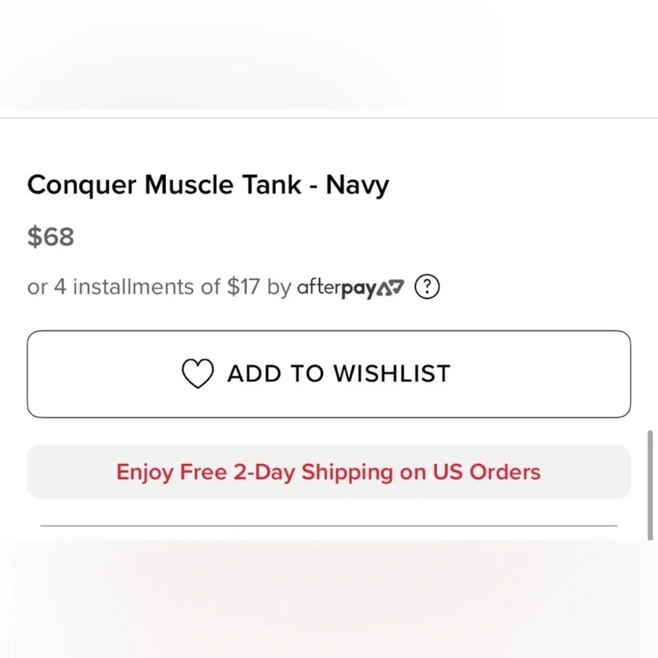Viewport: 658px width, 658px height.
Task: Open Afterpay installment details via help icon
Action: point(427,287)
